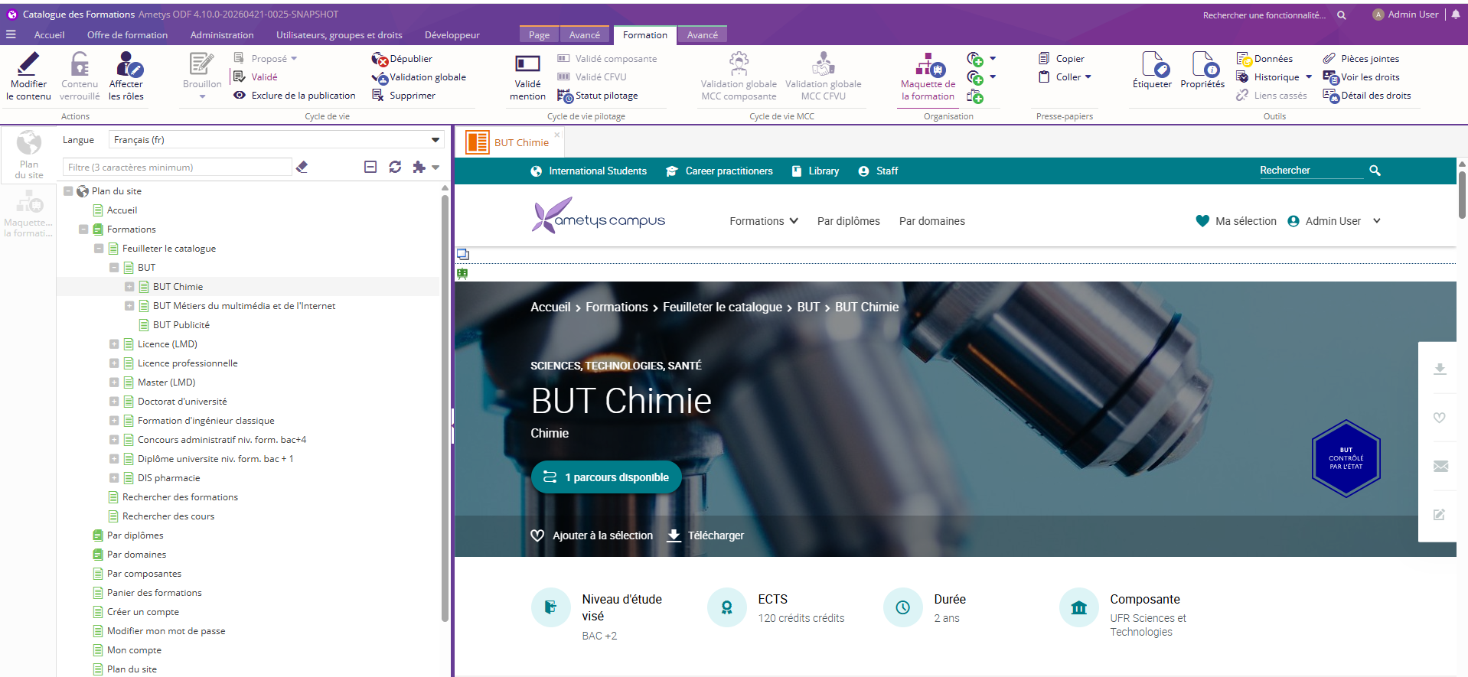Click the Étiqueter tag icon
The image size is (1468, 677).
pyautogui.click(x=1152, y=65)
